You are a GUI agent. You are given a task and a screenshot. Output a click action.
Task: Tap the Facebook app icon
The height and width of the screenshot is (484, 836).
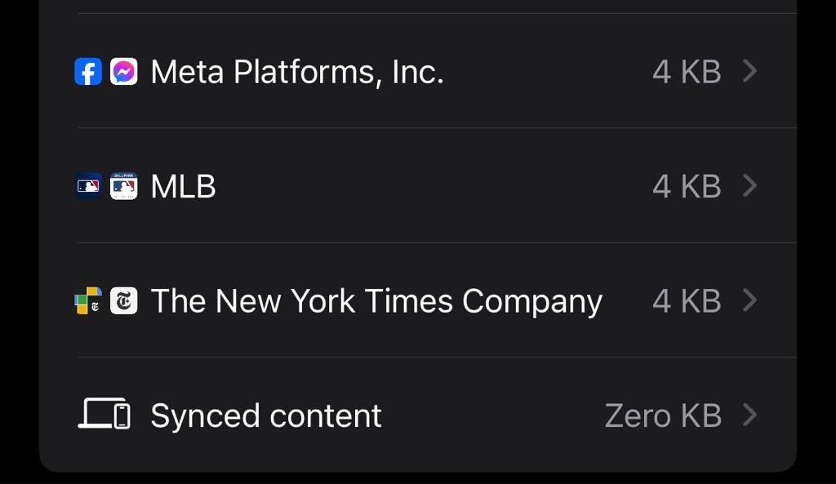(x=88, y=72)
